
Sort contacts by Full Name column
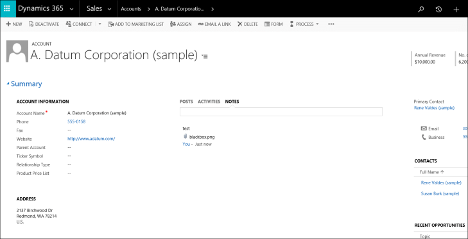(431, 172)
